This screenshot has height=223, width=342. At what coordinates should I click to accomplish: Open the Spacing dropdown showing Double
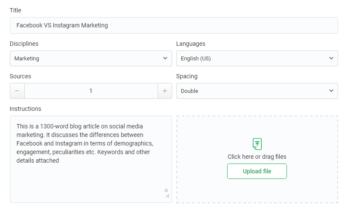257,91
